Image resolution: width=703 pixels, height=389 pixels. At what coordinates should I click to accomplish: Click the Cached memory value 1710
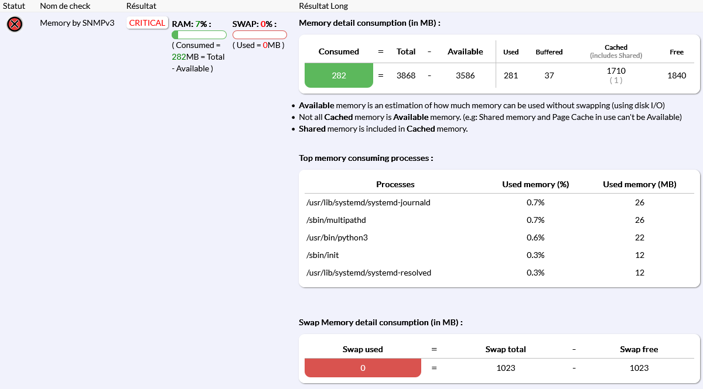click(616, 71)
